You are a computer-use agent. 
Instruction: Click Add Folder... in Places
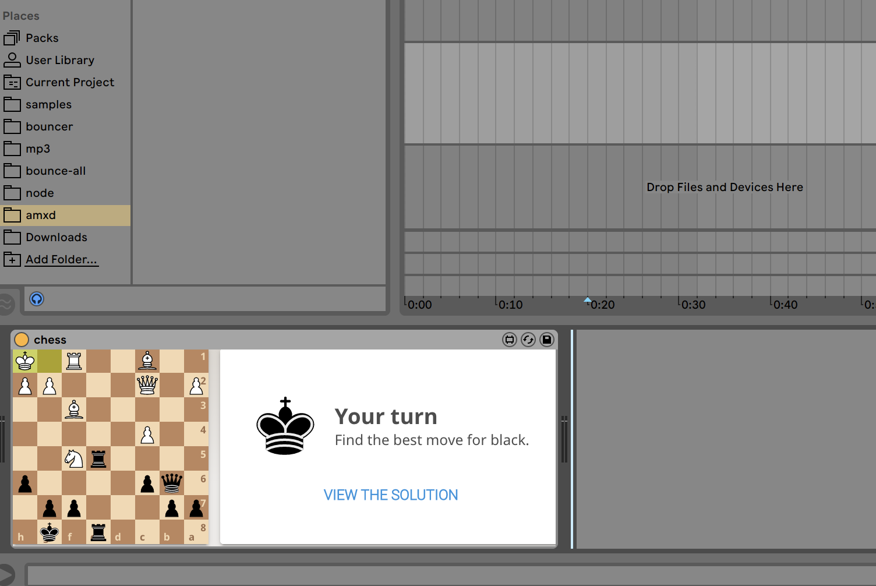pyautogui.click(x=61, y=259)
